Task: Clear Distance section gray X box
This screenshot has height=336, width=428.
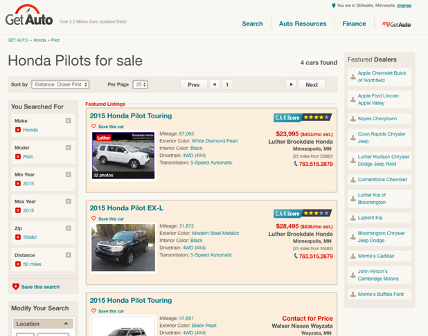Action: point(69,255)
